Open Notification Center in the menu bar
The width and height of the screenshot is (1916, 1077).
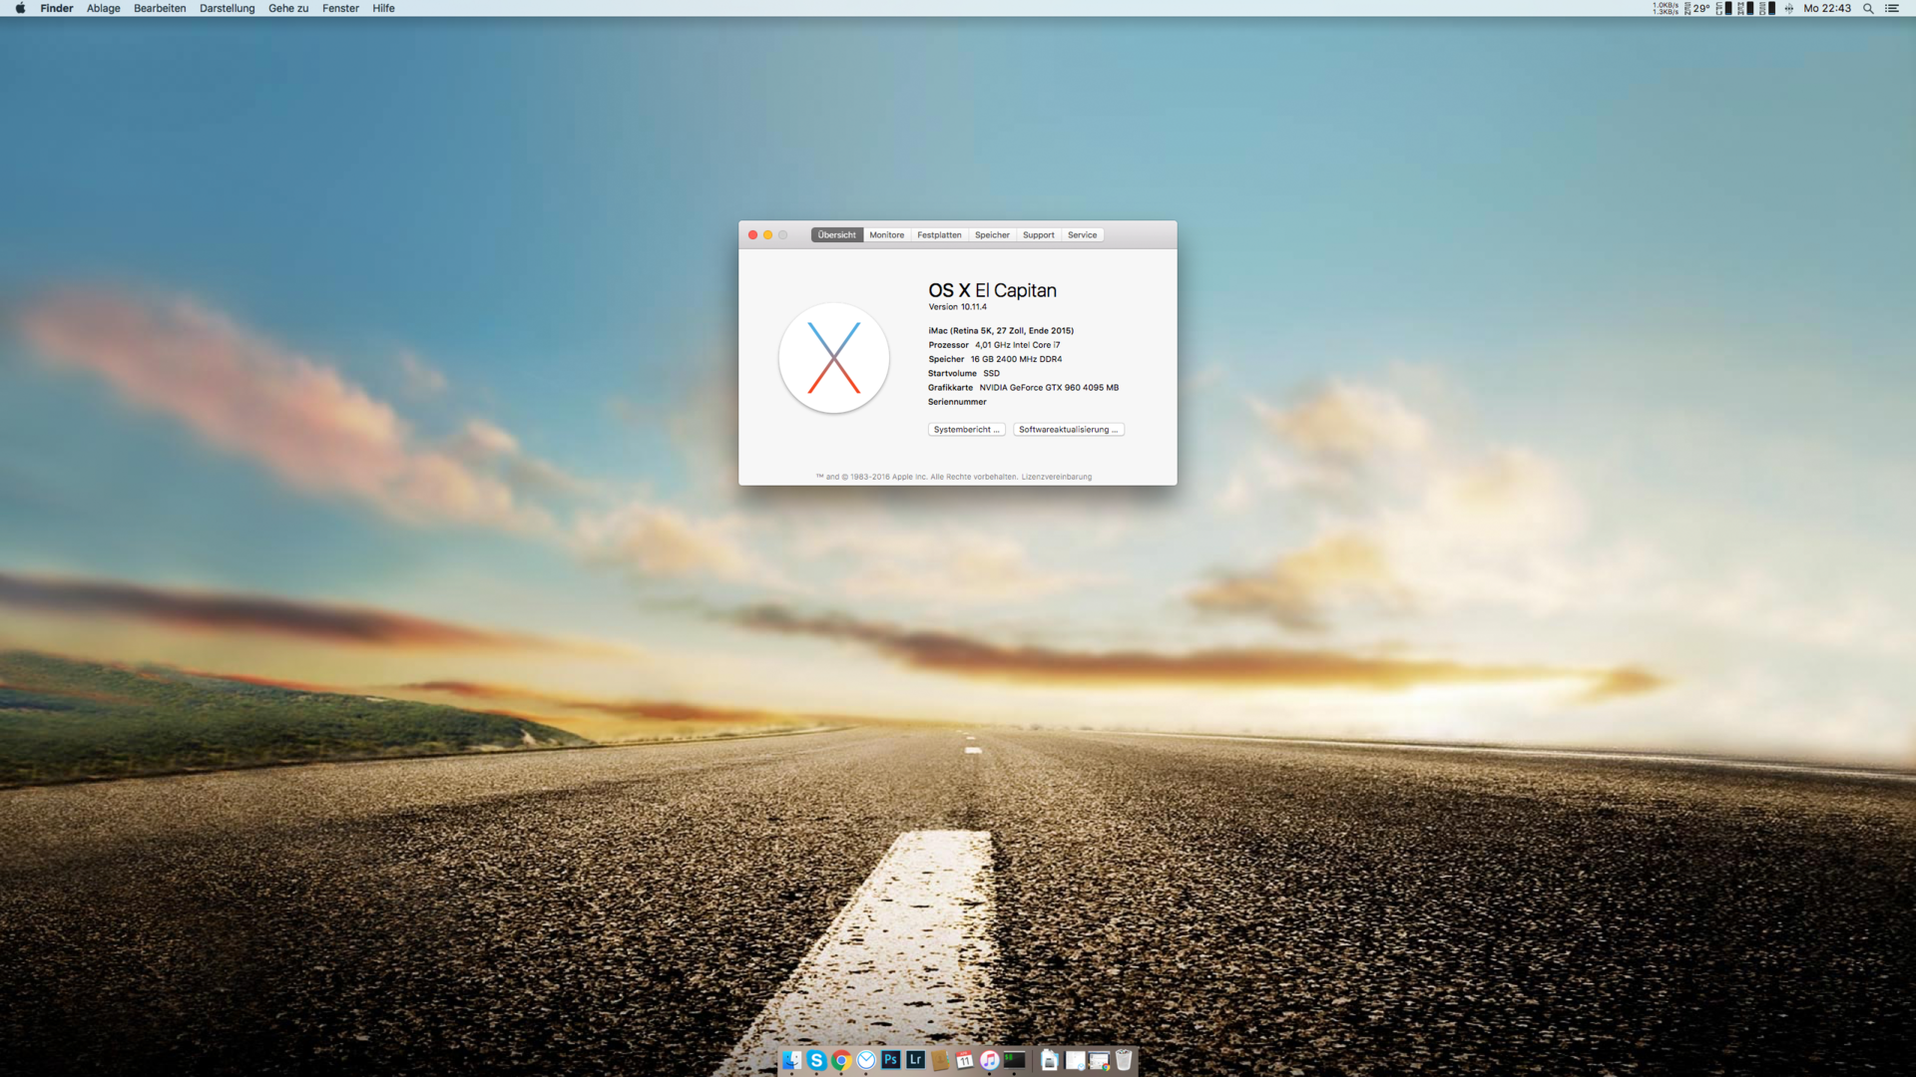(1892, 8)
